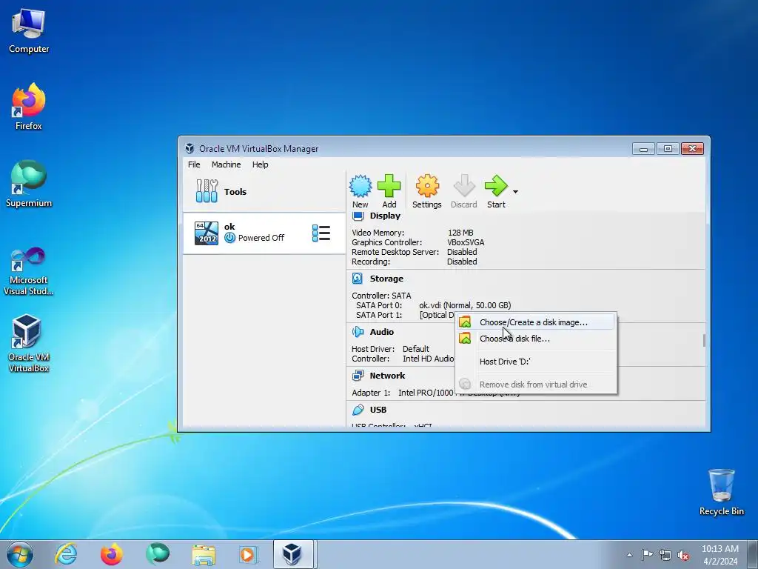758x569 pixels.
Task: Open the Audio section heading
Action: pyautogui.click(x=382, y=332)
